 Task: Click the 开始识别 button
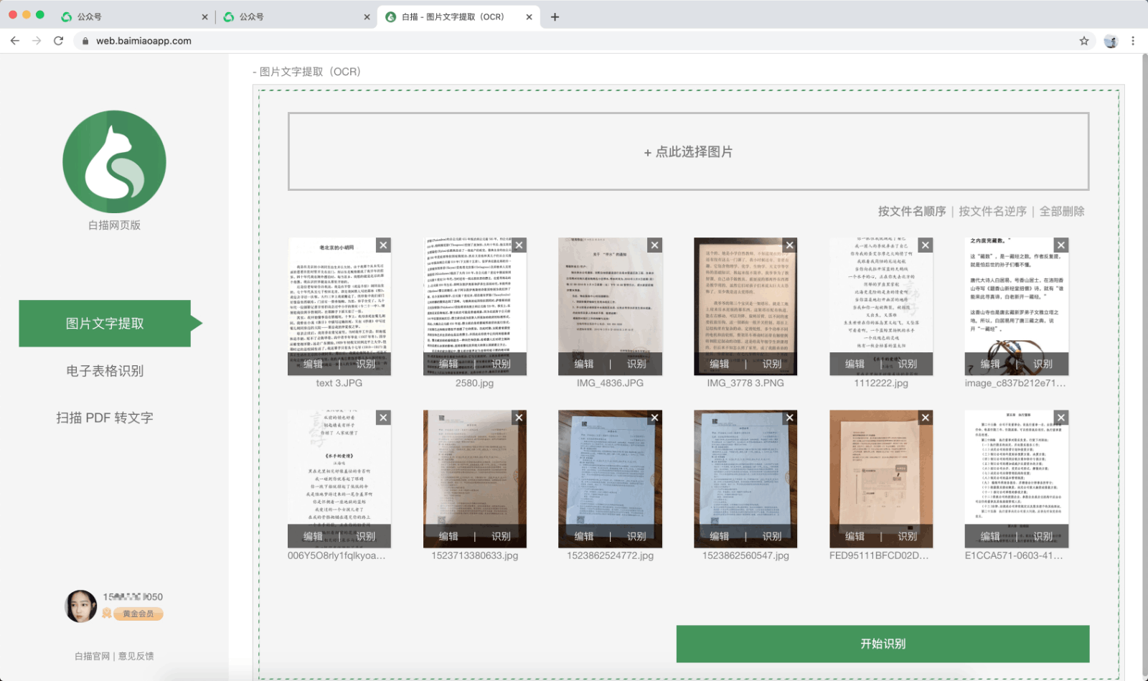[883, 644]
